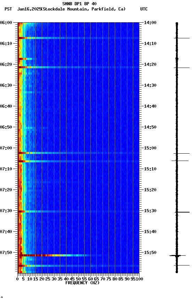
Task: Click the 07:20 PST time label
Action: tap(6, 190)
